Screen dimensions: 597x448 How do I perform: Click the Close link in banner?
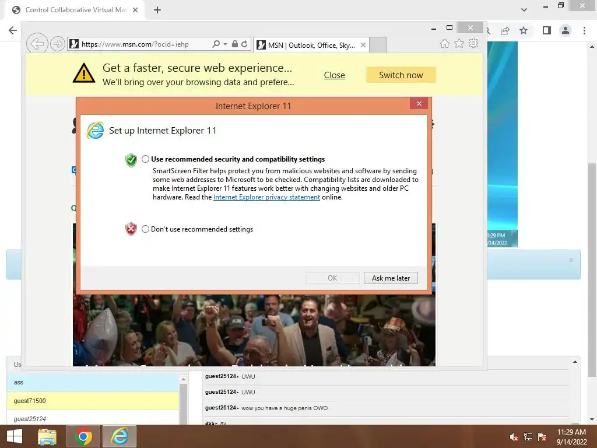[x=334, y=75]
